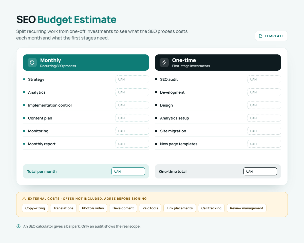Select the Development chip in external costs
This screenshot has height=243, width=304.
(x=123, y=208)
